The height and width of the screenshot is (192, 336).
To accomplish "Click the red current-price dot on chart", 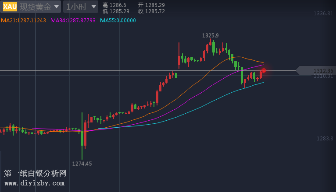I will [264, 71].
